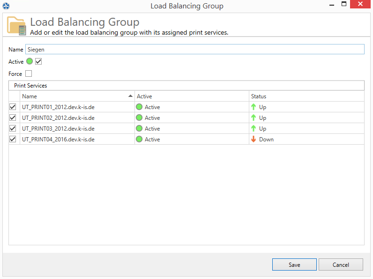
Task: Click the Up arrow icon for UT_PRINT02_2012
Action: point(254,118)
